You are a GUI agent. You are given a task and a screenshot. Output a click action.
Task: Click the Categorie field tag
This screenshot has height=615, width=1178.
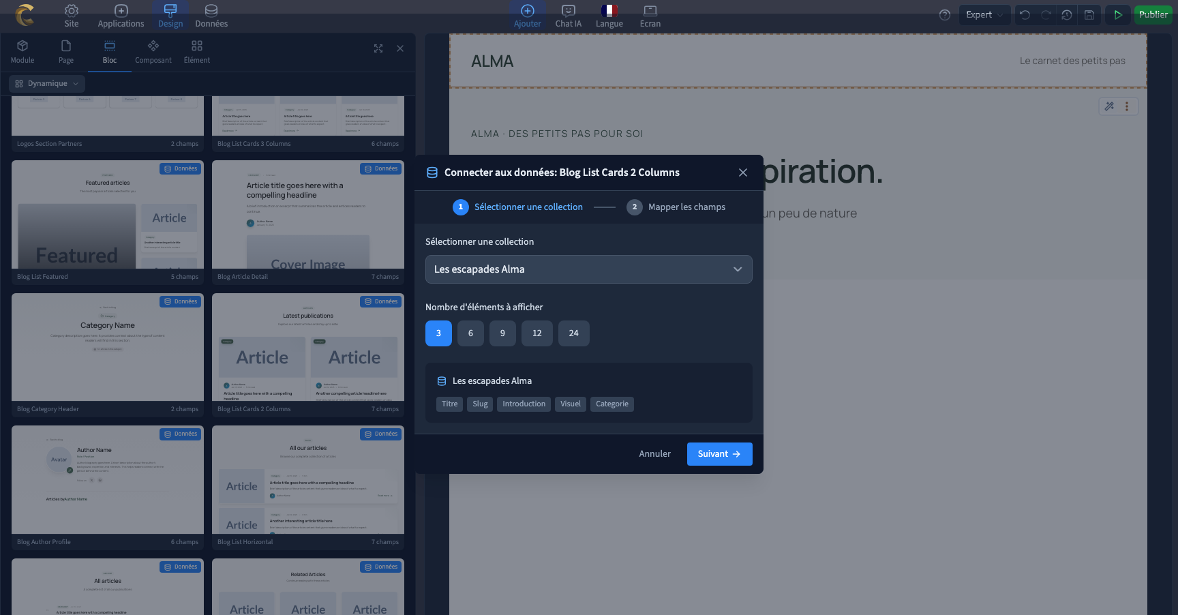(612, 404)
